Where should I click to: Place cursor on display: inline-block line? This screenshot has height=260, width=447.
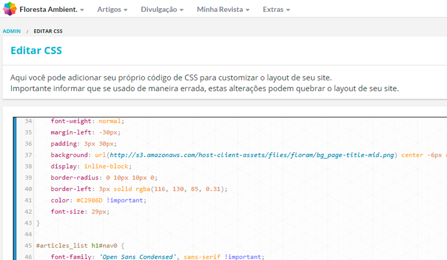click(x=91, y=166)
